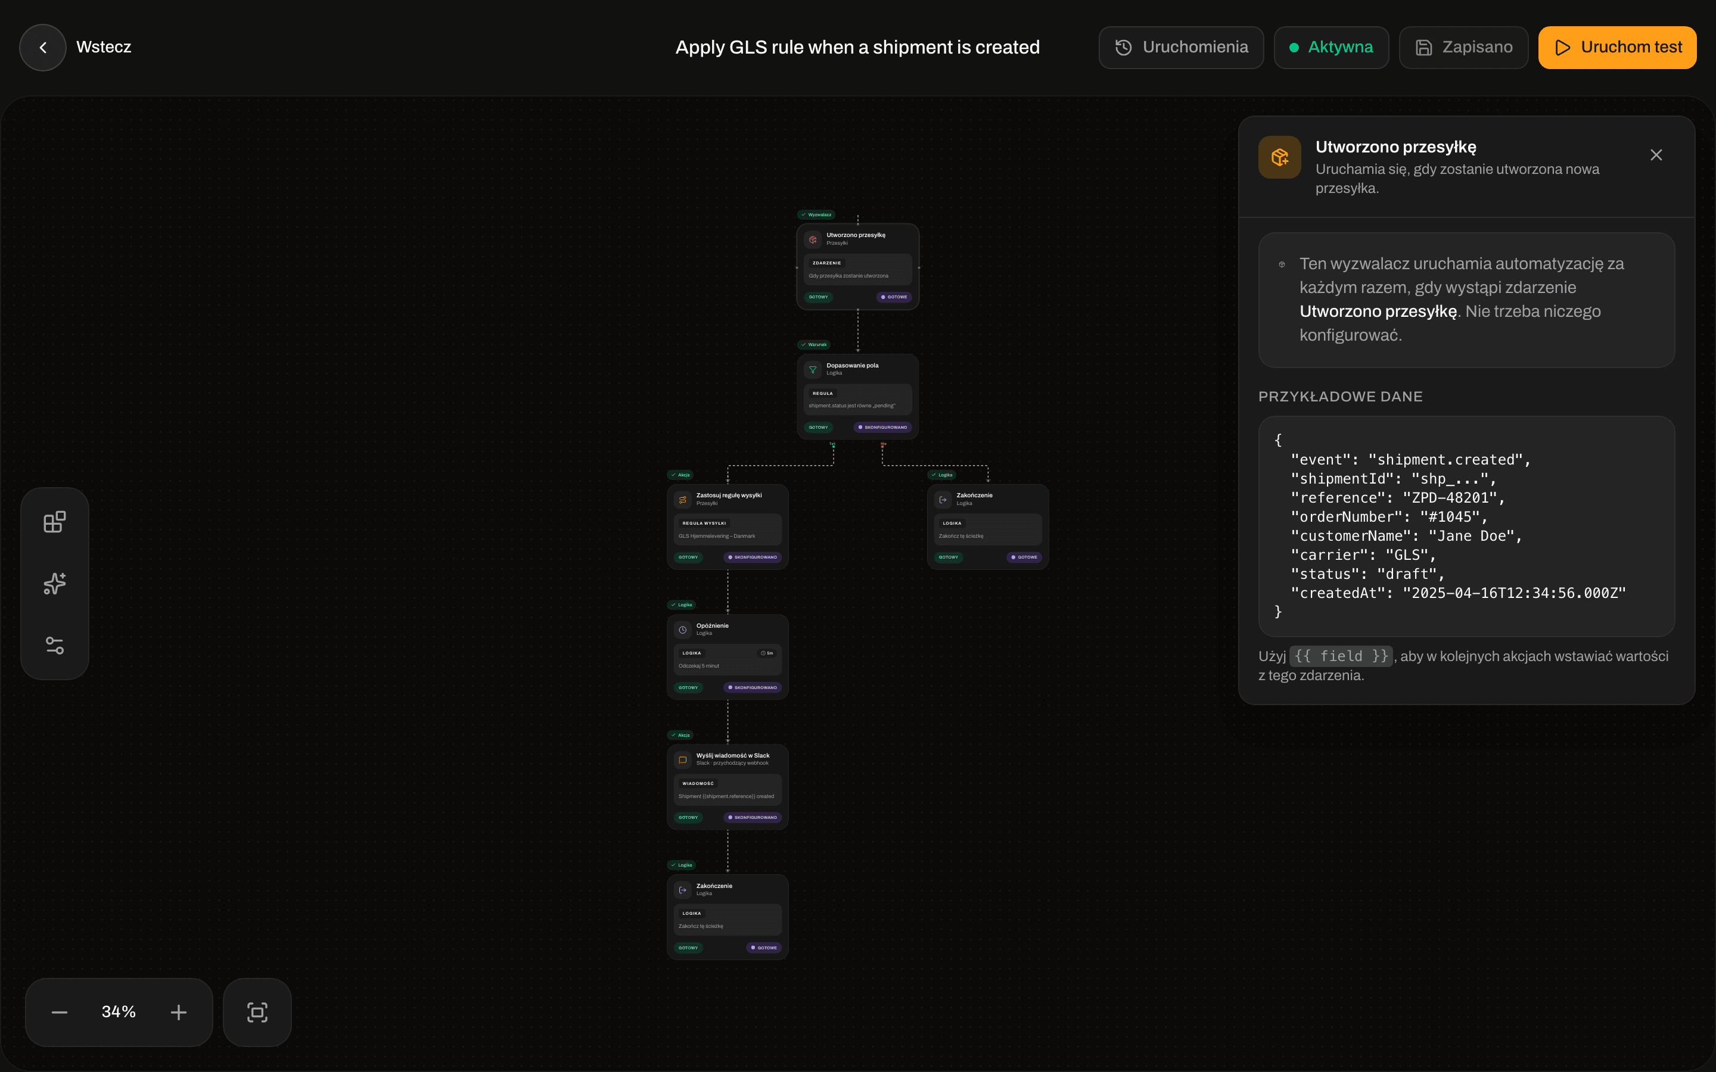Select the Zastosuj regułę wysyłki node
The image size is (1716, 1072).
(728, 527)
